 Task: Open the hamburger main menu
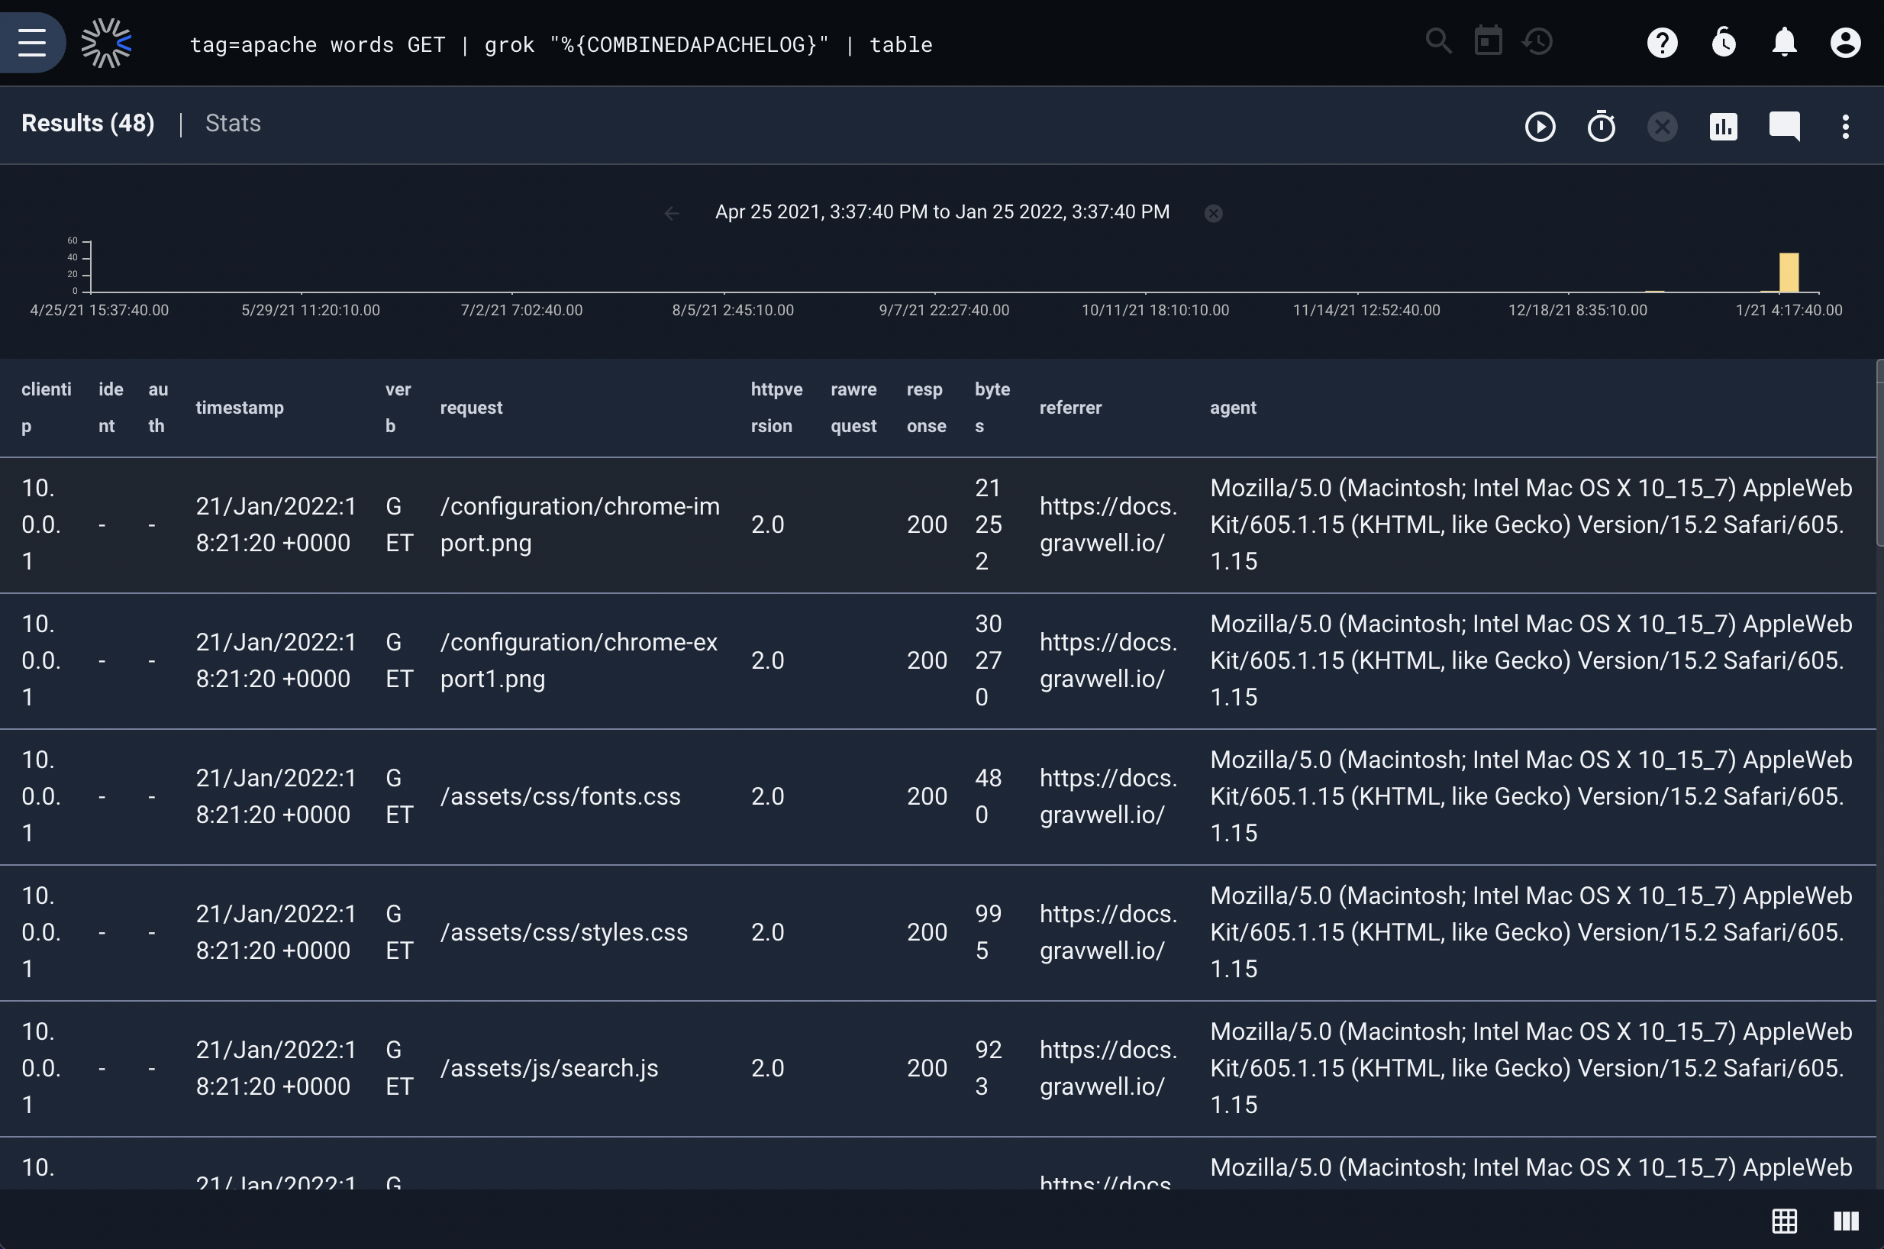pyautogui.click(x=32, y=42)
